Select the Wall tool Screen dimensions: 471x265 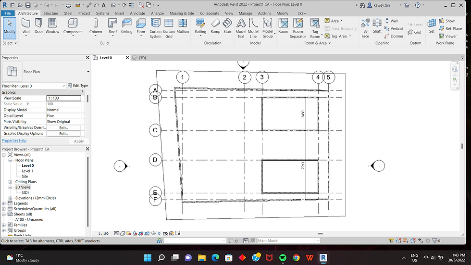(x=26, y=26)
